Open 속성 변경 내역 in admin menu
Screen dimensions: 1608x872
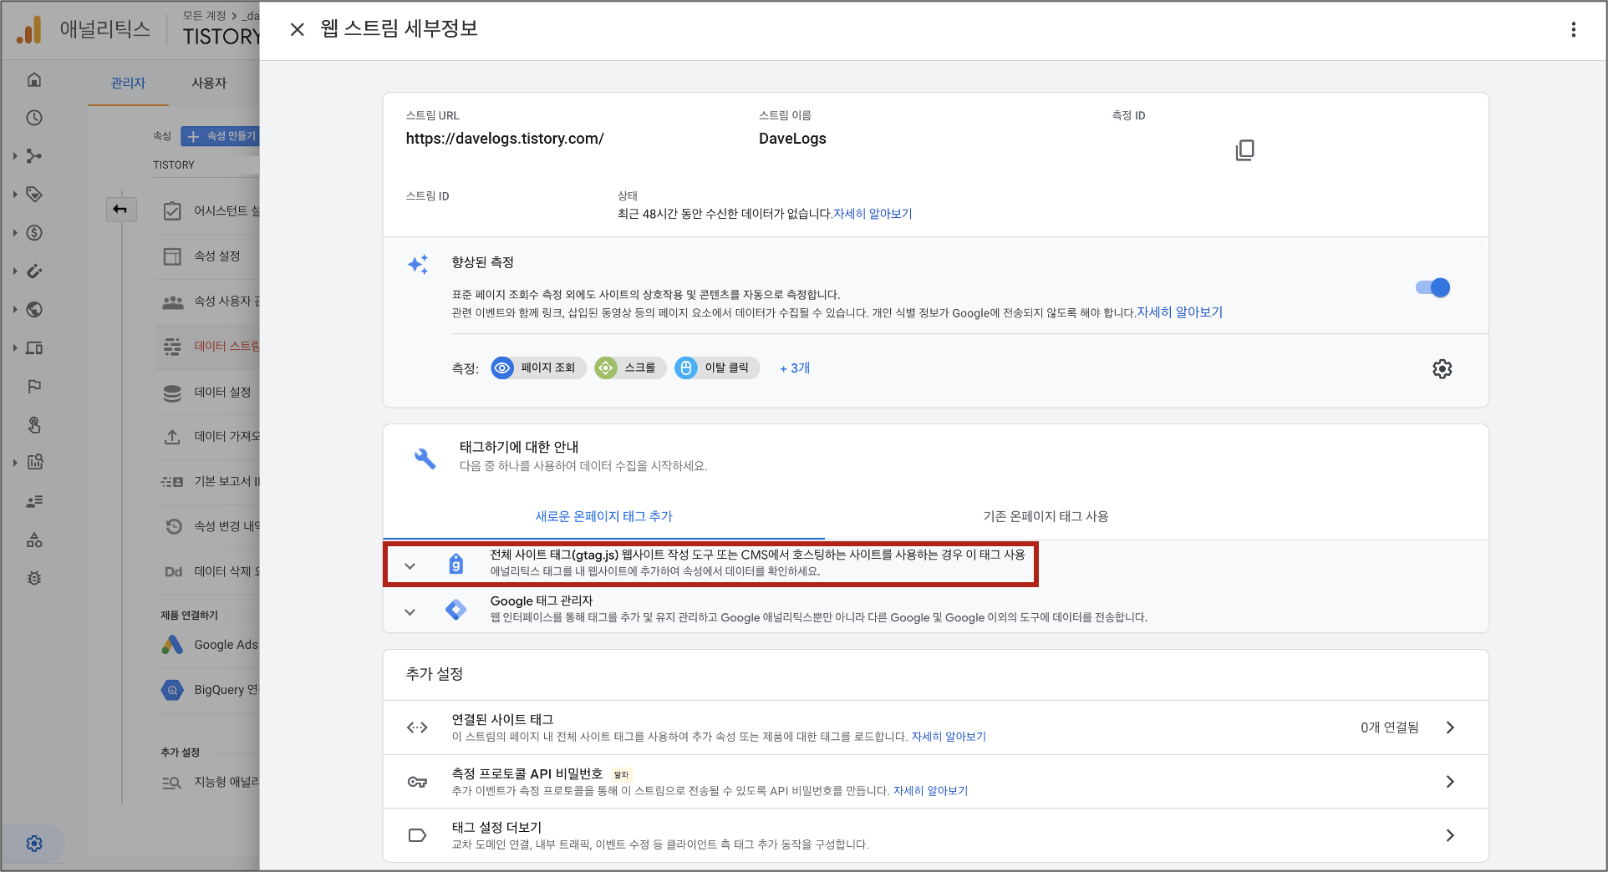[209, 526]
